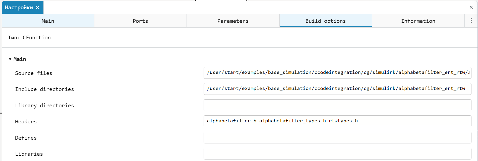Edit the Headers field listing alphabetafilter.h

[x=337, y=121]
